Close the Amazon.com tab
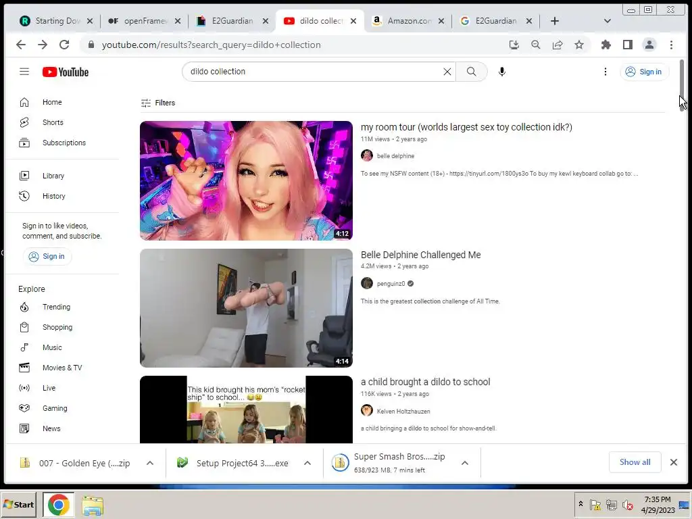This screenshot has height=519, width=692. pos(441,21)
